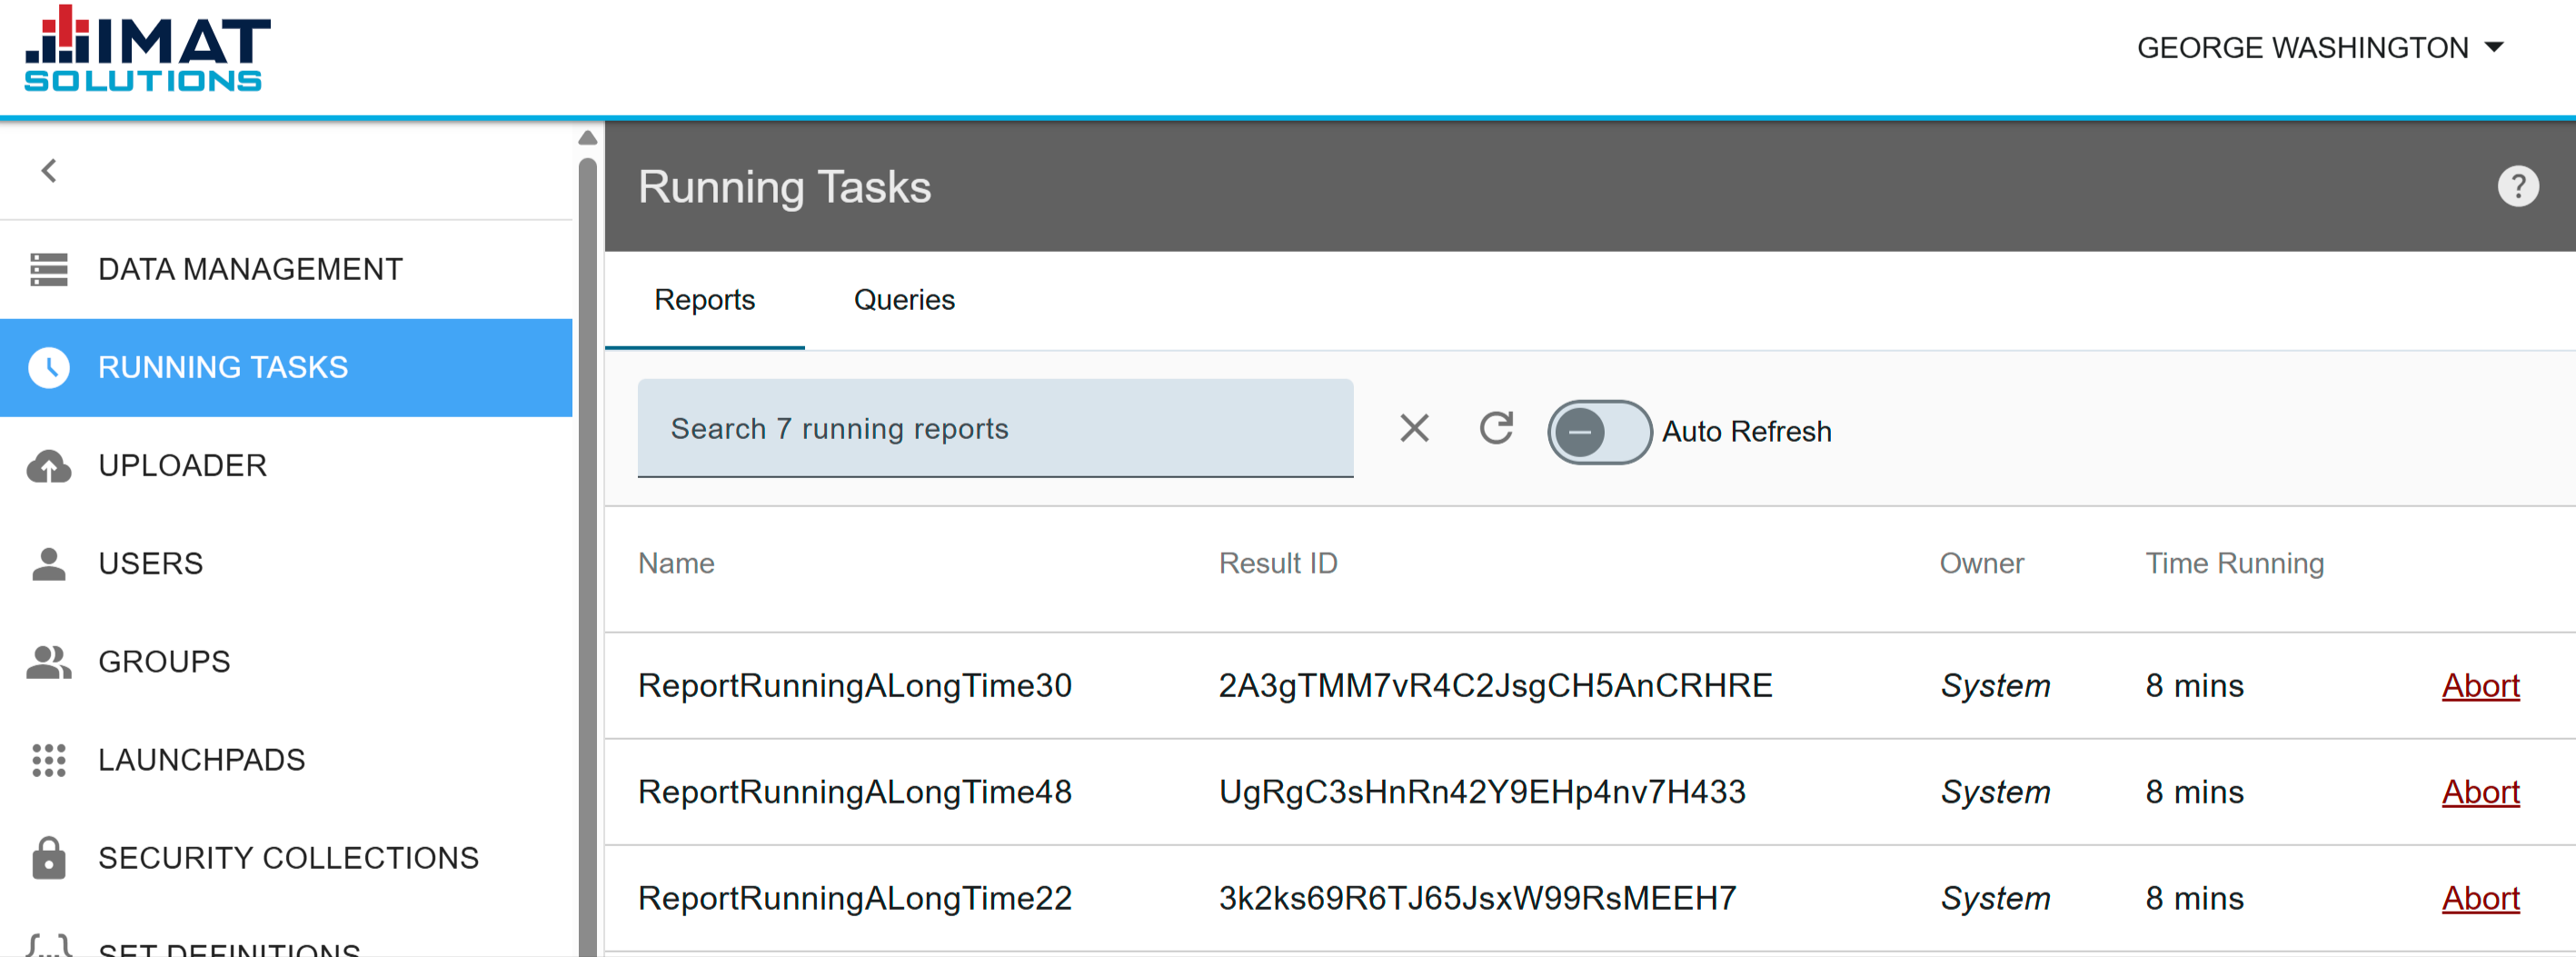The width and height of the screenshot is (2576, 957).
Task: Click the Auto Refresh label
Action: [x=1746, y=432]
